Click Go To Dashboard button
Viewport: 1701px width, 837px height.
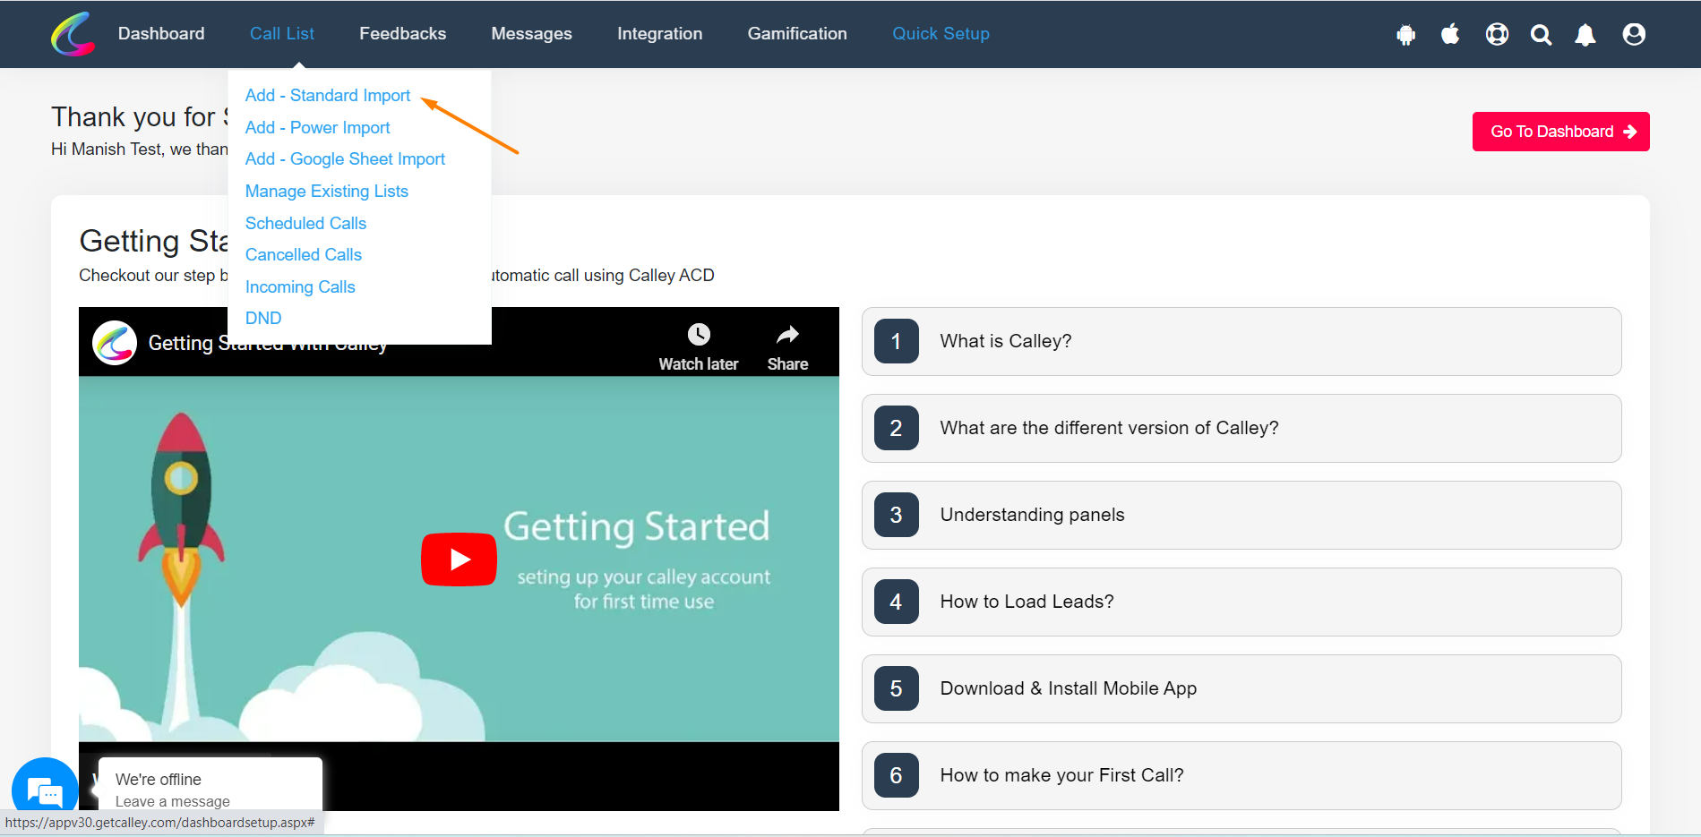[x=1561, y=132]
